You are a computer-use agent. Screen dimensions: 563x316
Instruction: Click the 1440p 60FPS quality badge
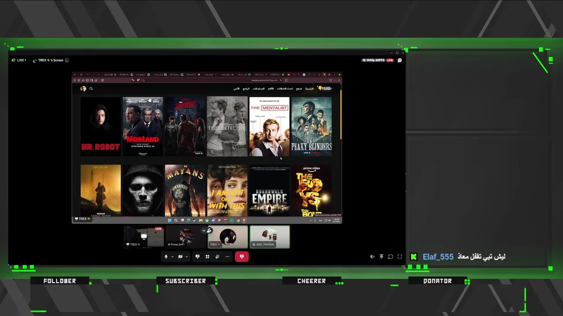click(373, 60)
